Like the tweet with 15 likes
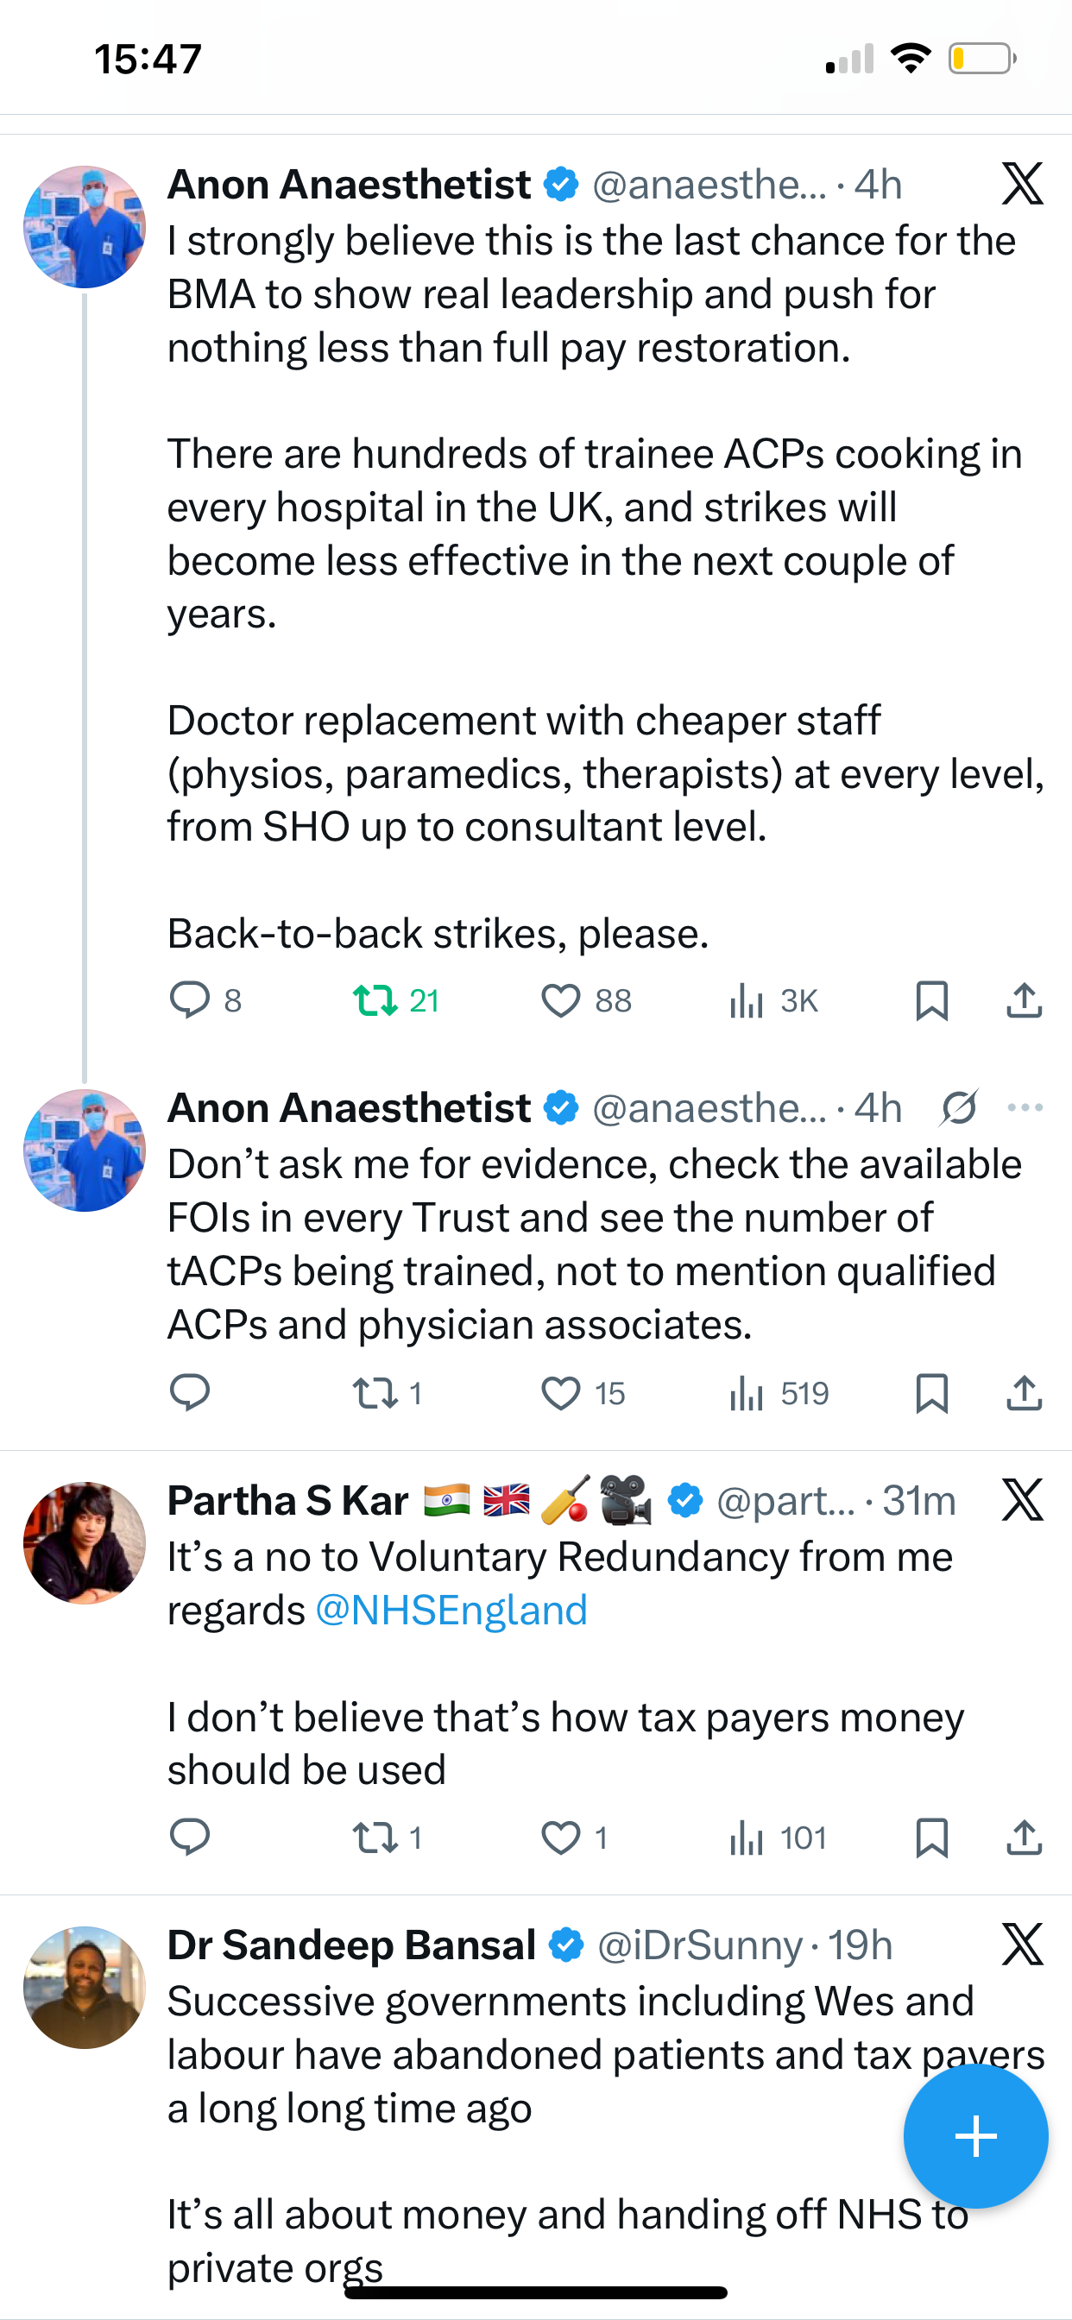Image resolution: width=1072 pixels, height=2320 pixels. 560,1393
